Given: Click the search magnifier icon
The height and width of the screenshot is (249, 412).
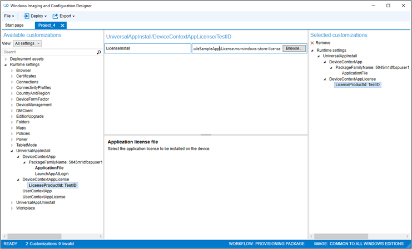Looking at the screenshot, I should coord(99,52).
